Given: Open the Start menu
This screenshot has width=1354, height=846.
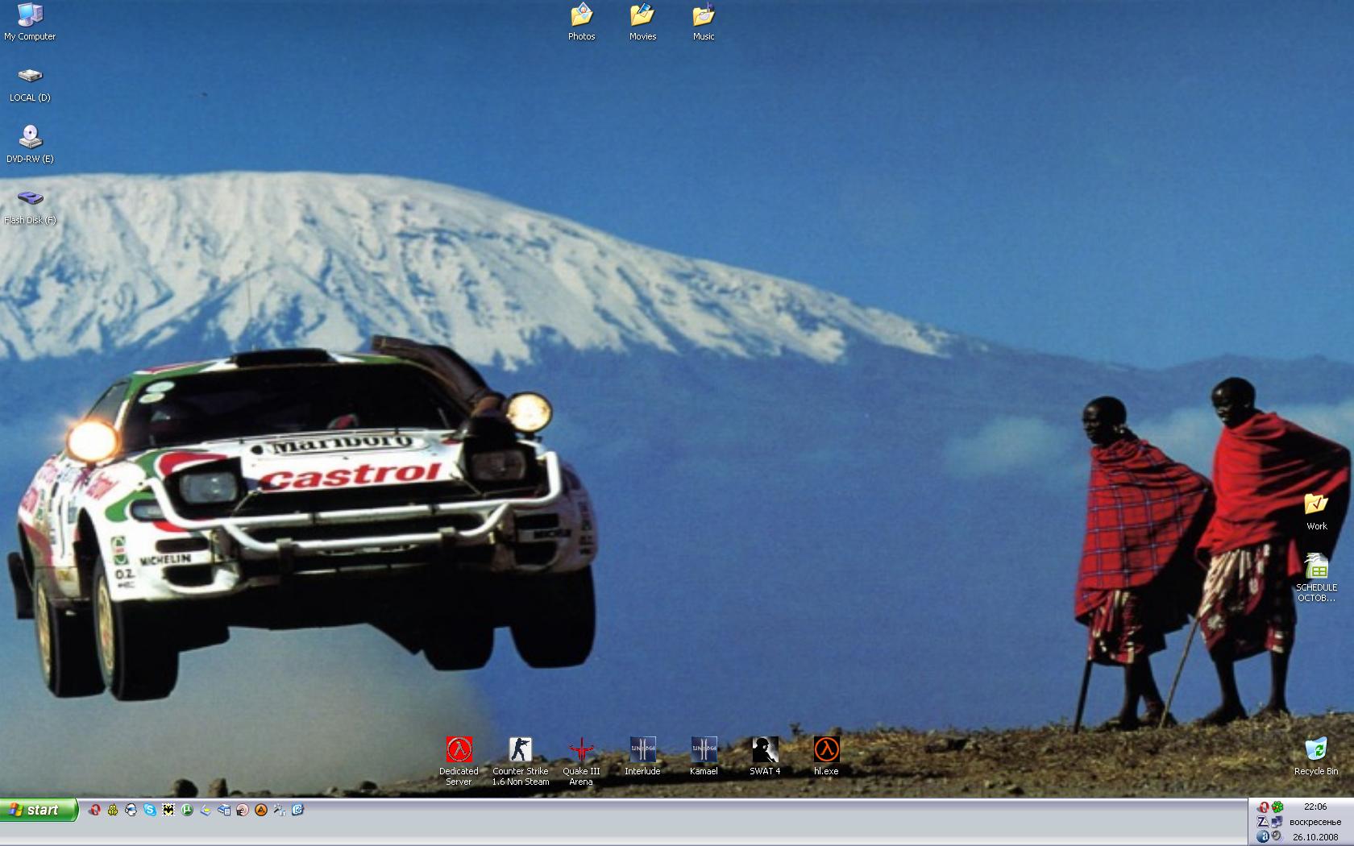Looking at the screenshot, I should click(39, 810).
